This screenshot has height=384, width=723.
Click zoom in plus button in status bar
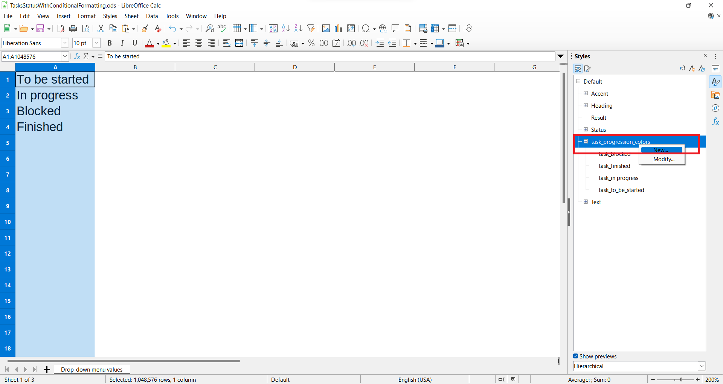(698, 379)
